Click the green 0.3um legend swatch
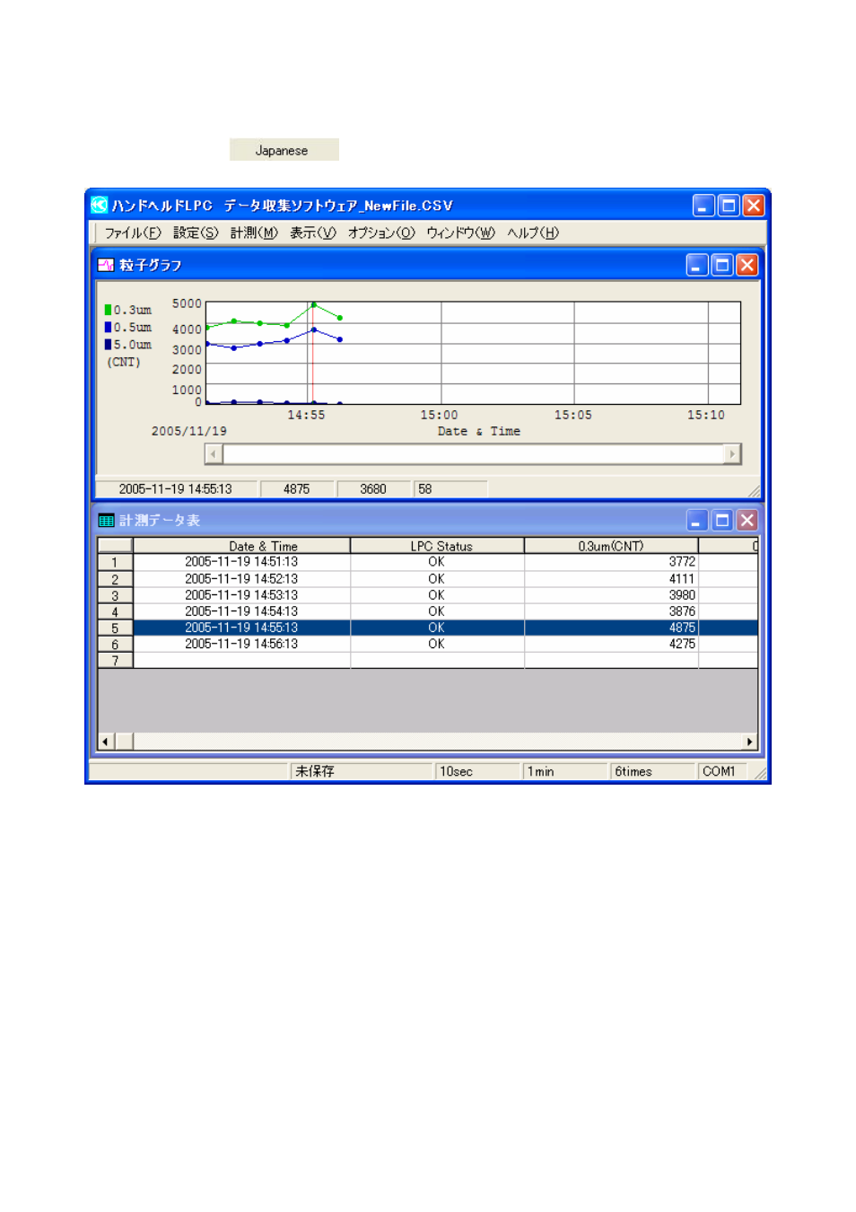856x1212 pixels. 108,310
